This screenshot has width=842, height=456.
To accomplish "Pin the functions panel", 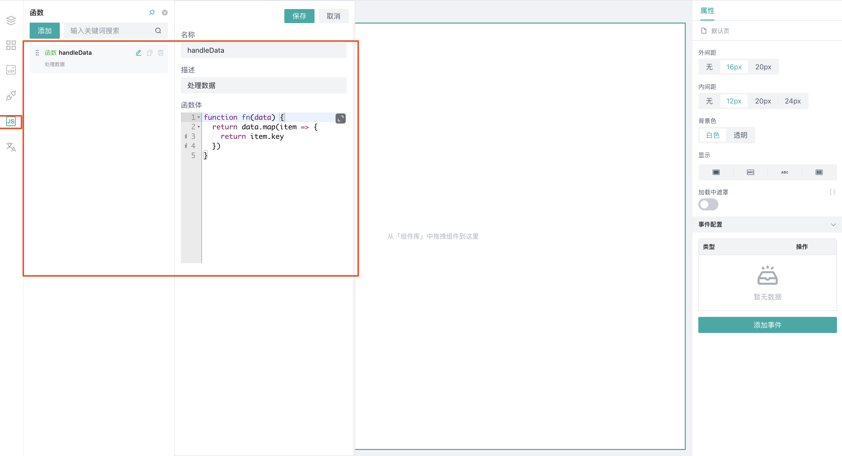I will (152, 12).
